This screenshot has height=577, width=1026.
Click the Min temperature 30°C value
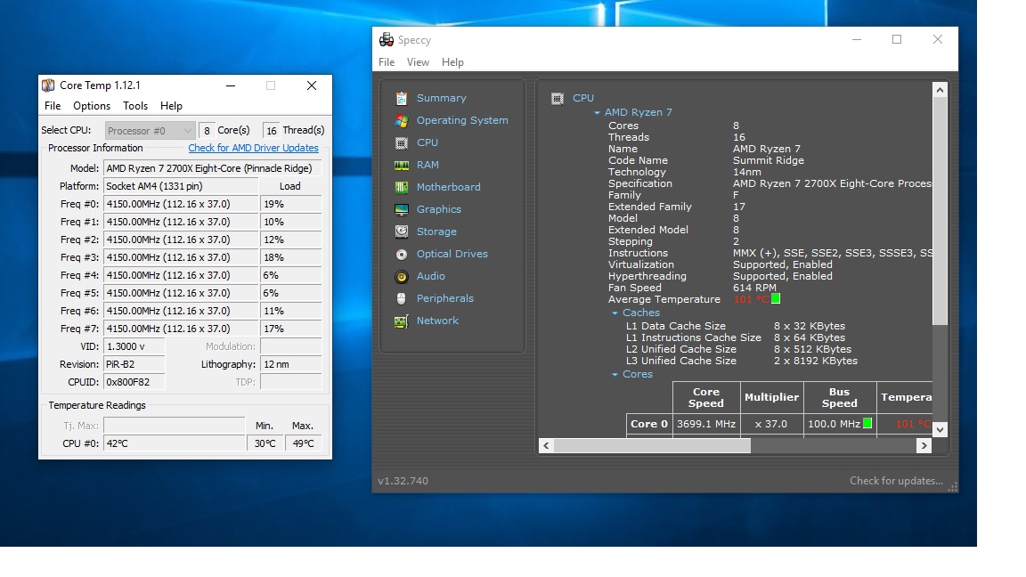pyautogui.click(x=265, y=443)
